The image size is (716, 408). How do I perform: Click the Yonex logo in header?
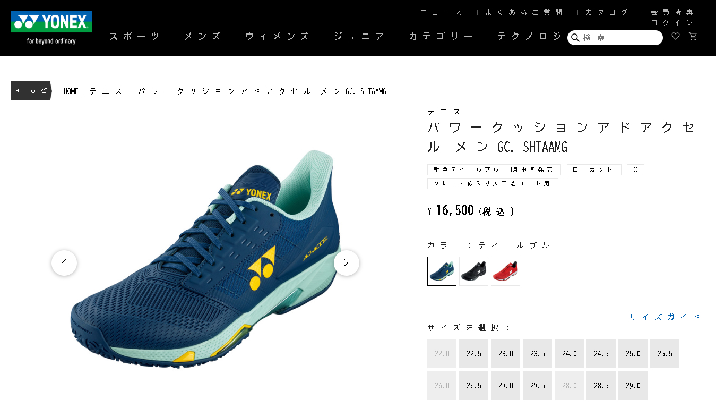51,28
